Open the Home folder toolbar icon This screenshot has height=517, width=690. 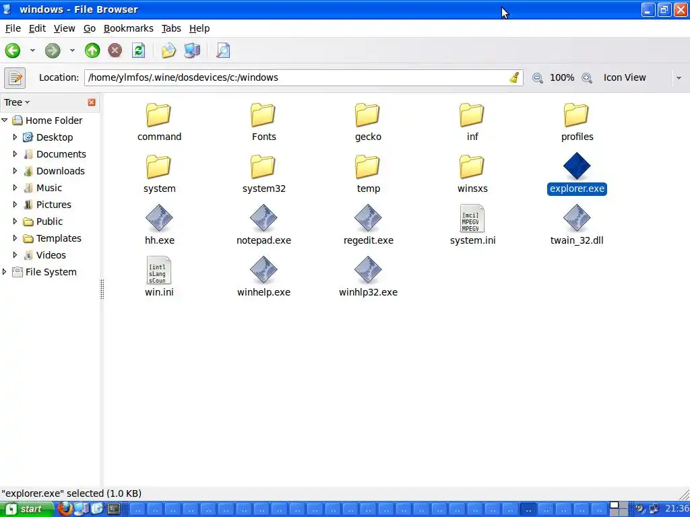168,50
